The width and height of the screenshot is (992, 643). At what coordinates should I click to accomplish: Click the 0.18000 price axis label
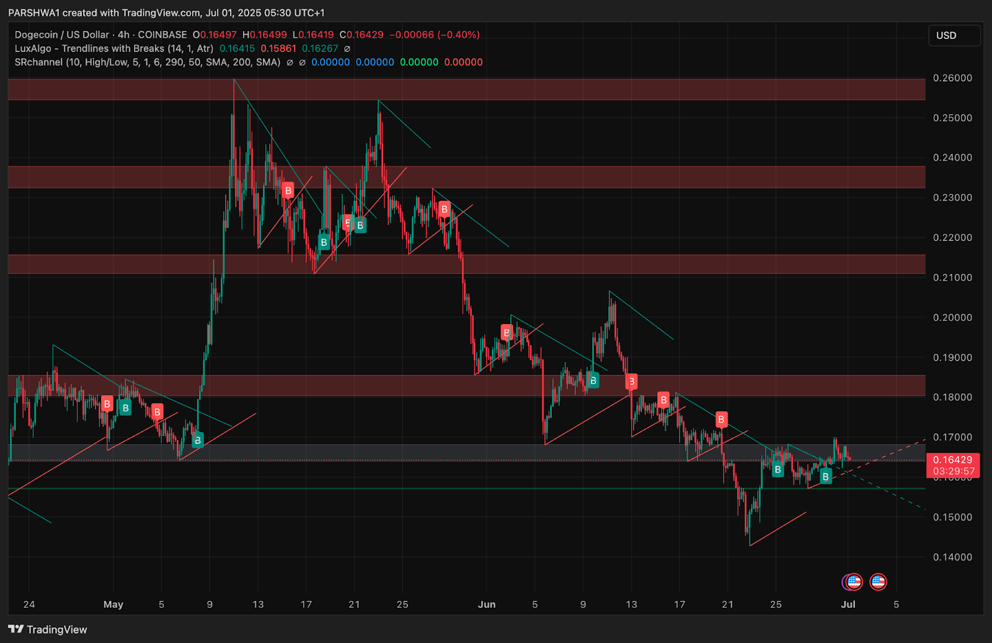click(x=952, y=397)
